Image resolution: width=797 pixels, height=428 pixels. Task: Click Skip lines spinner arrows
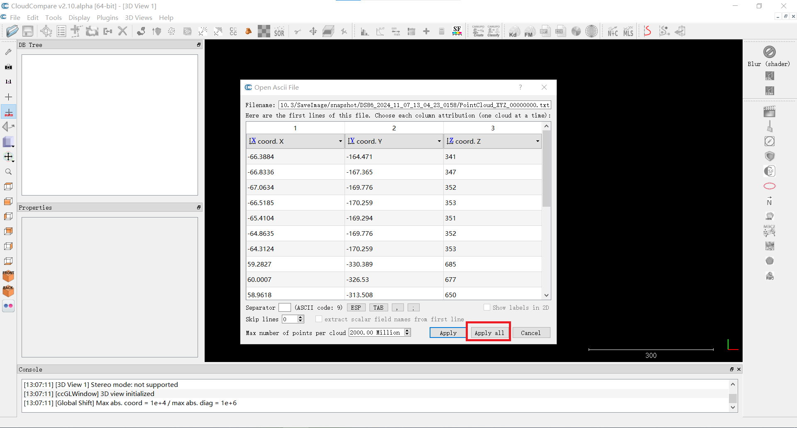301,319
